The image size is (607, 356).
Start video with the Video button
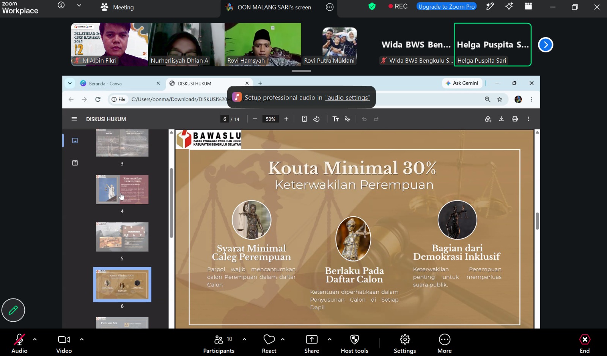[64, 343]
